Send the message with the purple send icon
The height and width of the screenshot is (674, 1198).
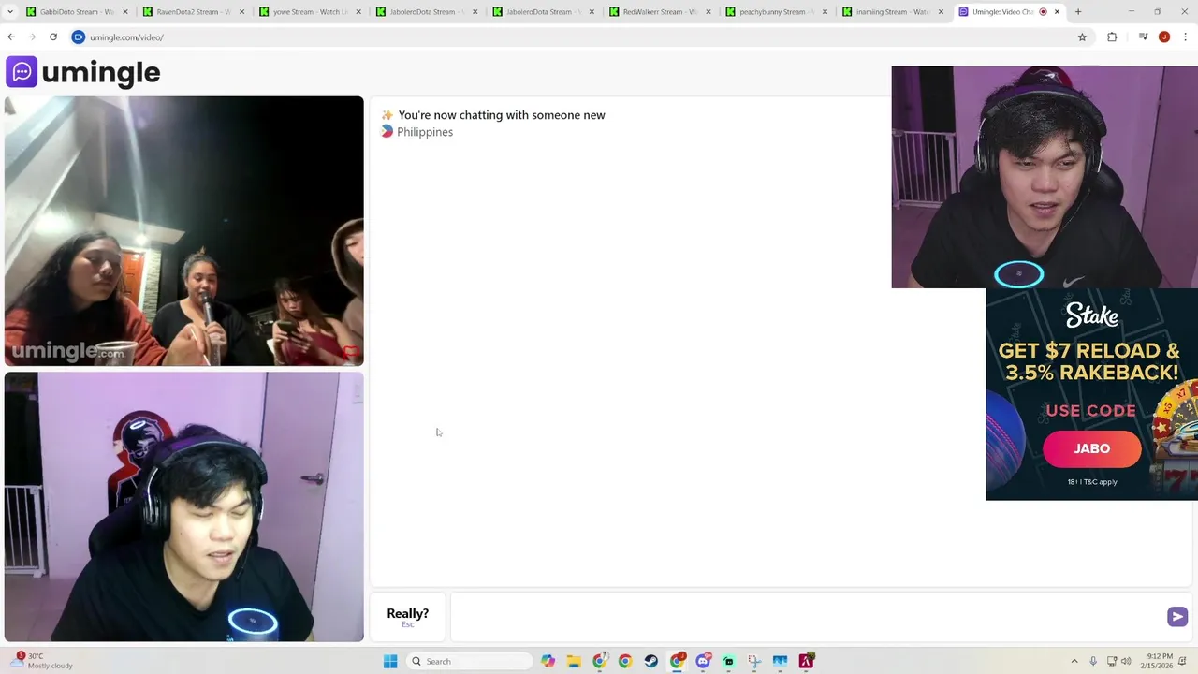pyautogui.click(x=1177, y=617)
